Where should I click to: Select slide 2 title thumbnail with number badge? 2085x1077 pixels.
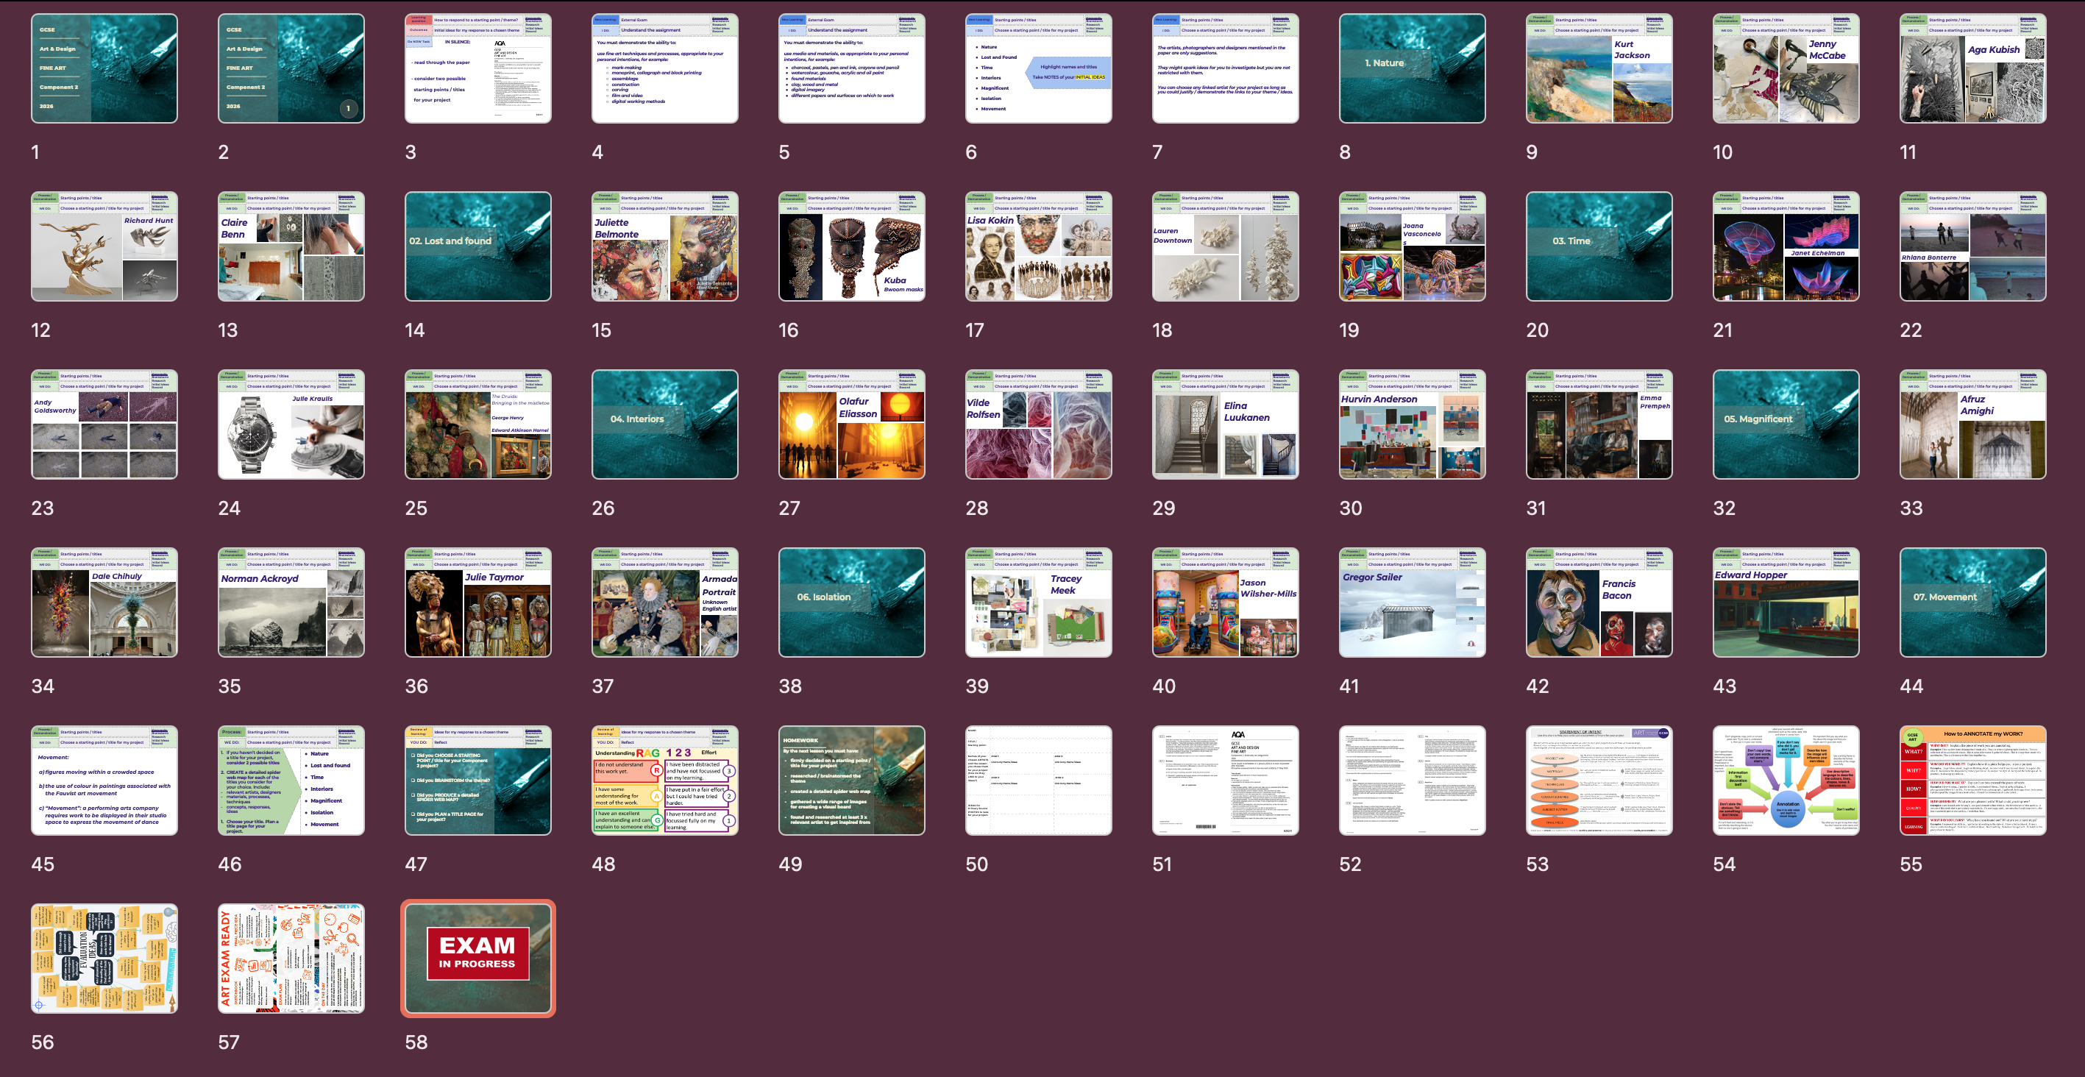click(x=291, y=68)
